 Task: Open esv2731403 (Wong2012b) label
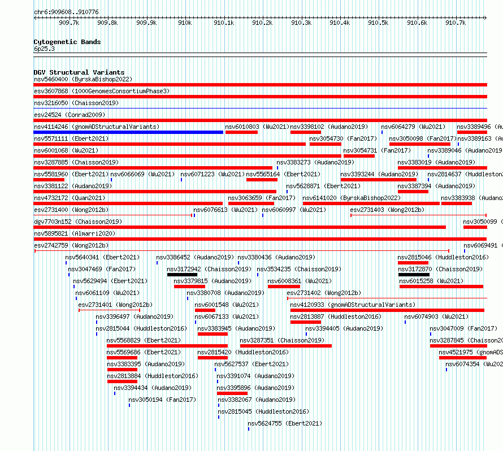387,210
